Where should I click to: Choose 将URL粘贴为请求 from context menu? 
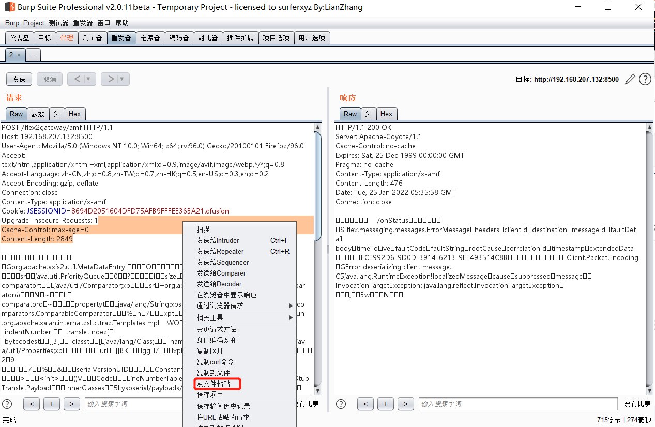pos(240,417)
